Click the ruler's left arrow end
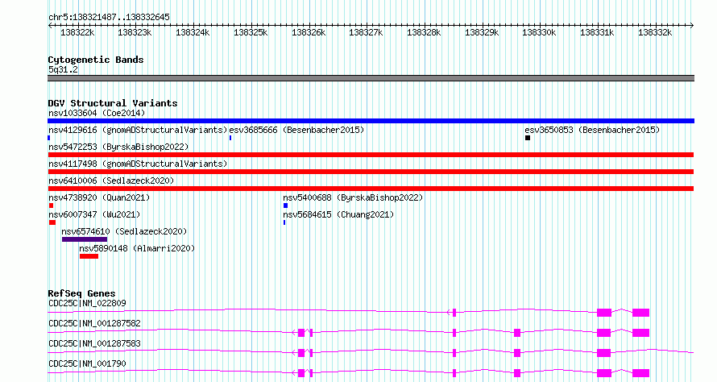717x382 pixels. [x=50, y=25]
